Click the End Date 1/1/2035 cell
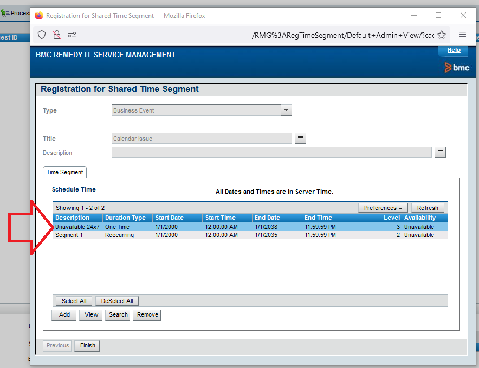The width and height of the screenshot is (479, 368). (266, 235)
